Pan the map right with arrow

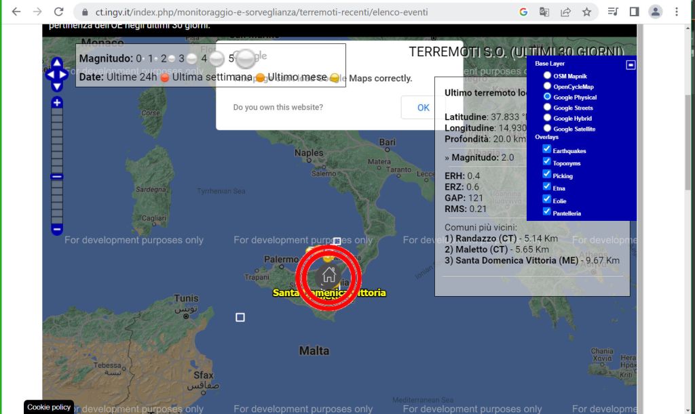pyautogui.click(x=64, y=75)
